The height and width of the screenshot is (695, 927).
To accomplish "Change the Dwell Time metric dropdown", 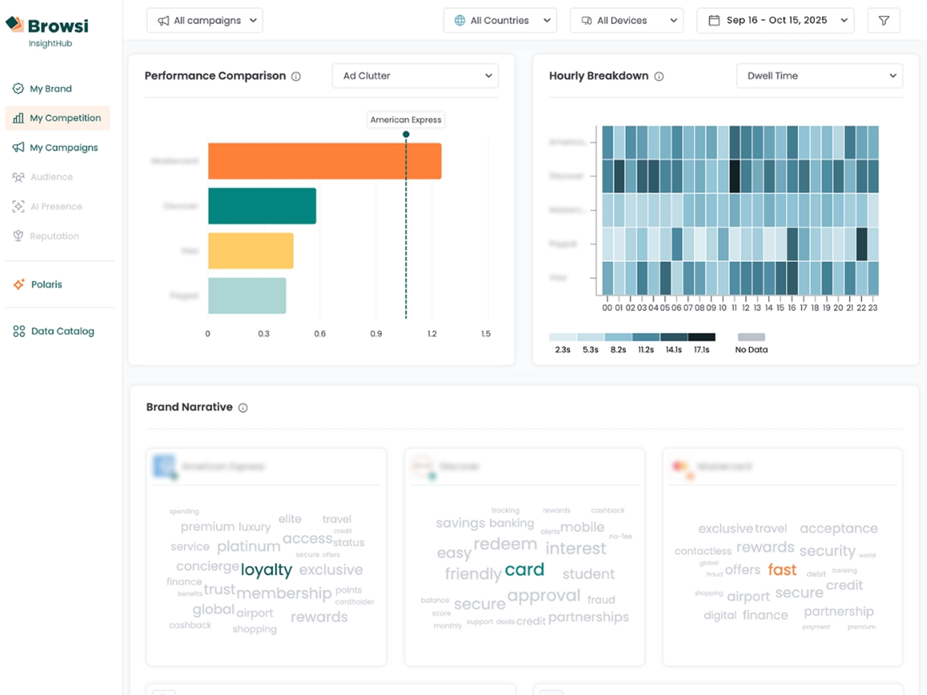I will 819,76.
